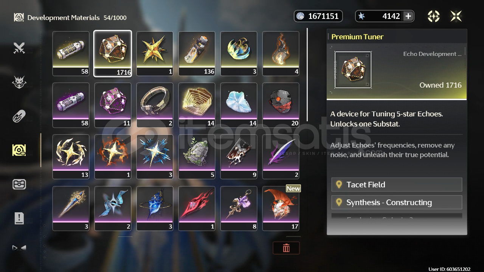
Task: Open the sidebar category icon below Development Materials
Action: (19, 184)
